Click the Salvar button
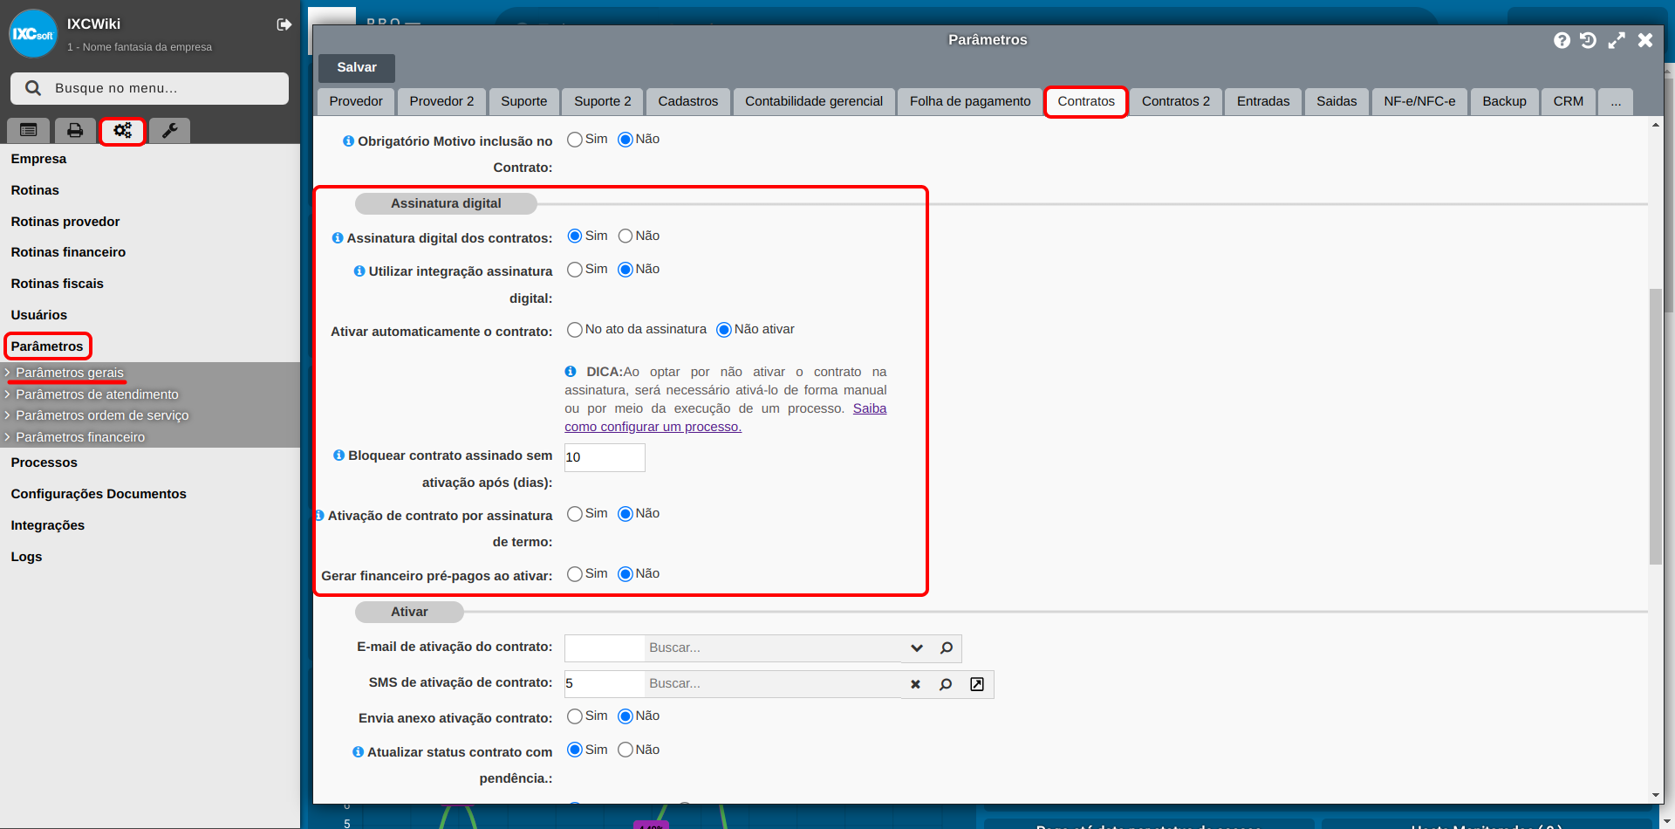 [x=357, y=67]
